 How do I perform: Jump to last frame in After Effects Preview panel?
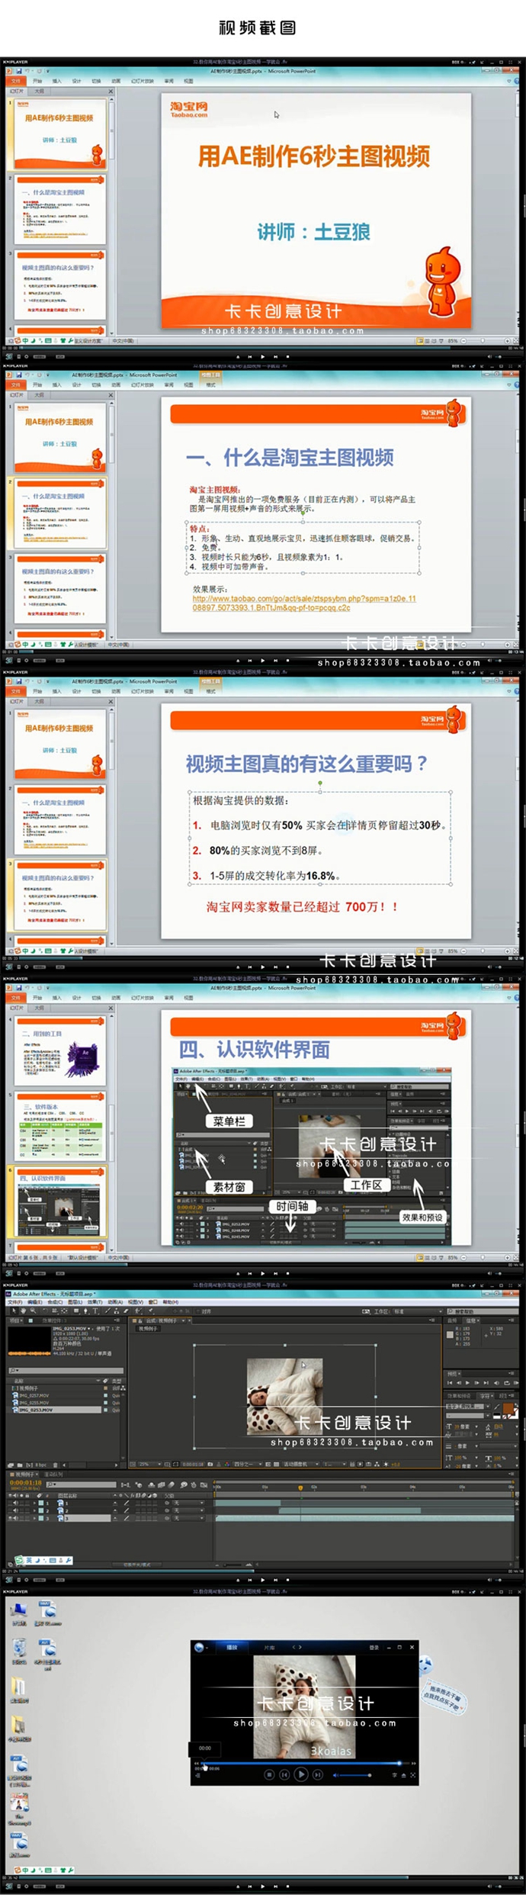point(486,1382)
